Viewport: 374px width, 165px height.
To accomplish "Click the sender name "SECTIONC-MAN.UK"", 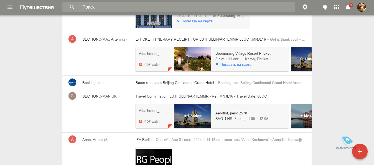I will (x=100, y=96).
